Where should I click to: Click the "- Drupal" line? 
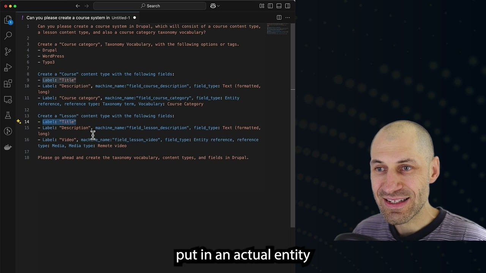point(47,50)
